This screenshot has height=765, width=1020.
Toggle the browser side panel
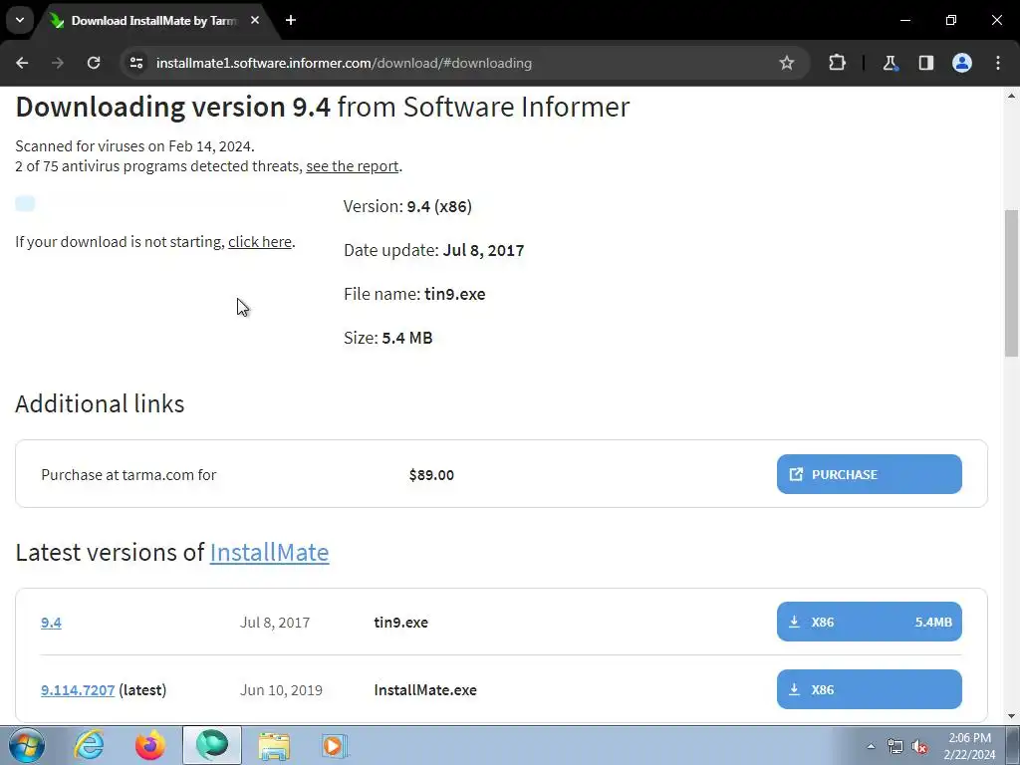[x=925, y=63]
